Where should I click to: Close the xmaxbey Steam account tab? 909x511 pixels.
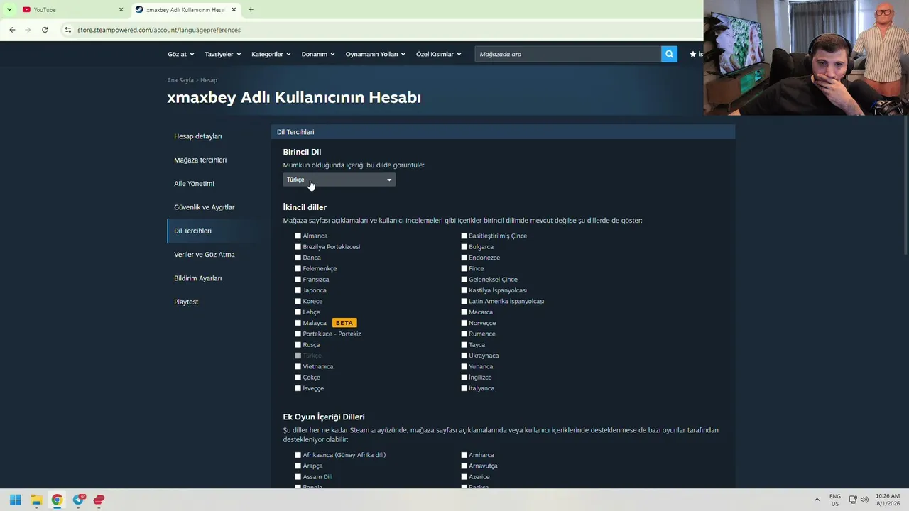click(x=234, y=9)
